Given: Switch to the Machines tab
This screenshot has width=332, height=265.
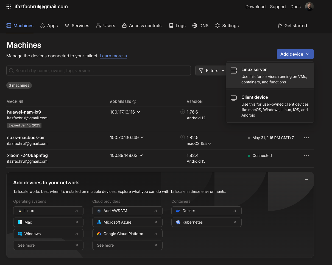Looking at the screenshot, I should tap(20, 26).
